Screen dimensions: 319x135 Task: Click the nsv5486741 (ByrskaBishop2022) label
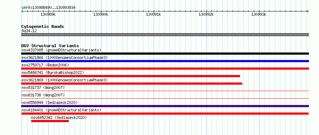(x=53, y=72)
